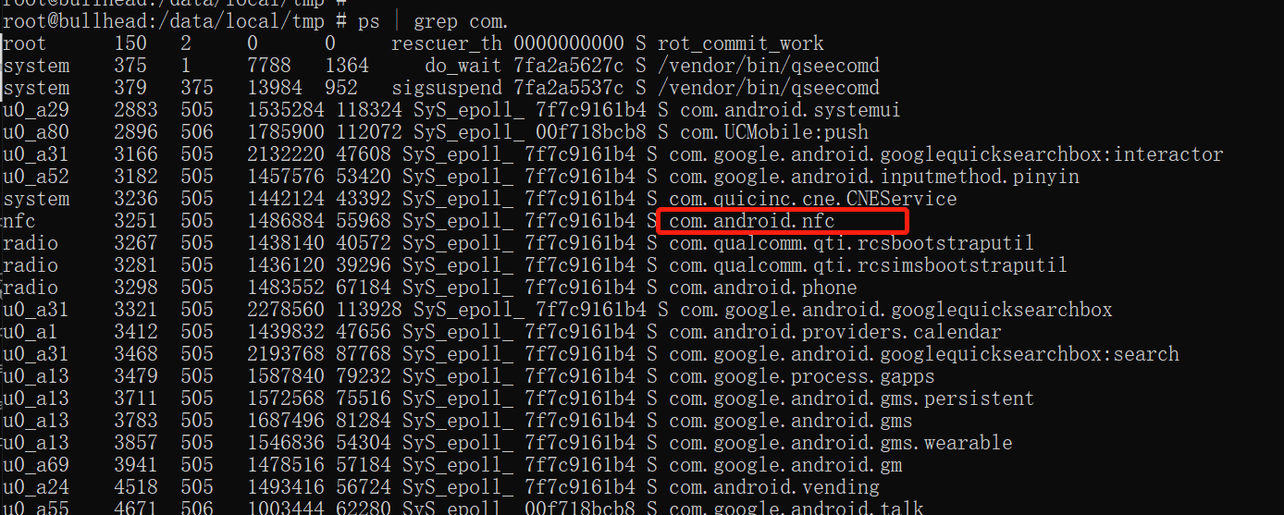Select the com.android.providers.calendar process name
1284x515 pixels.
click(x=835, y=332)
